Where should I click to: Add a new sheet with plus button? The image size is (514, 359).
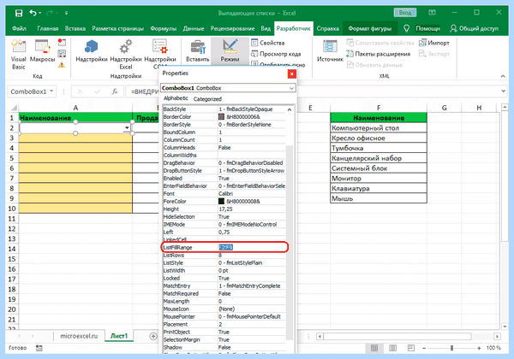pos(153,336)
